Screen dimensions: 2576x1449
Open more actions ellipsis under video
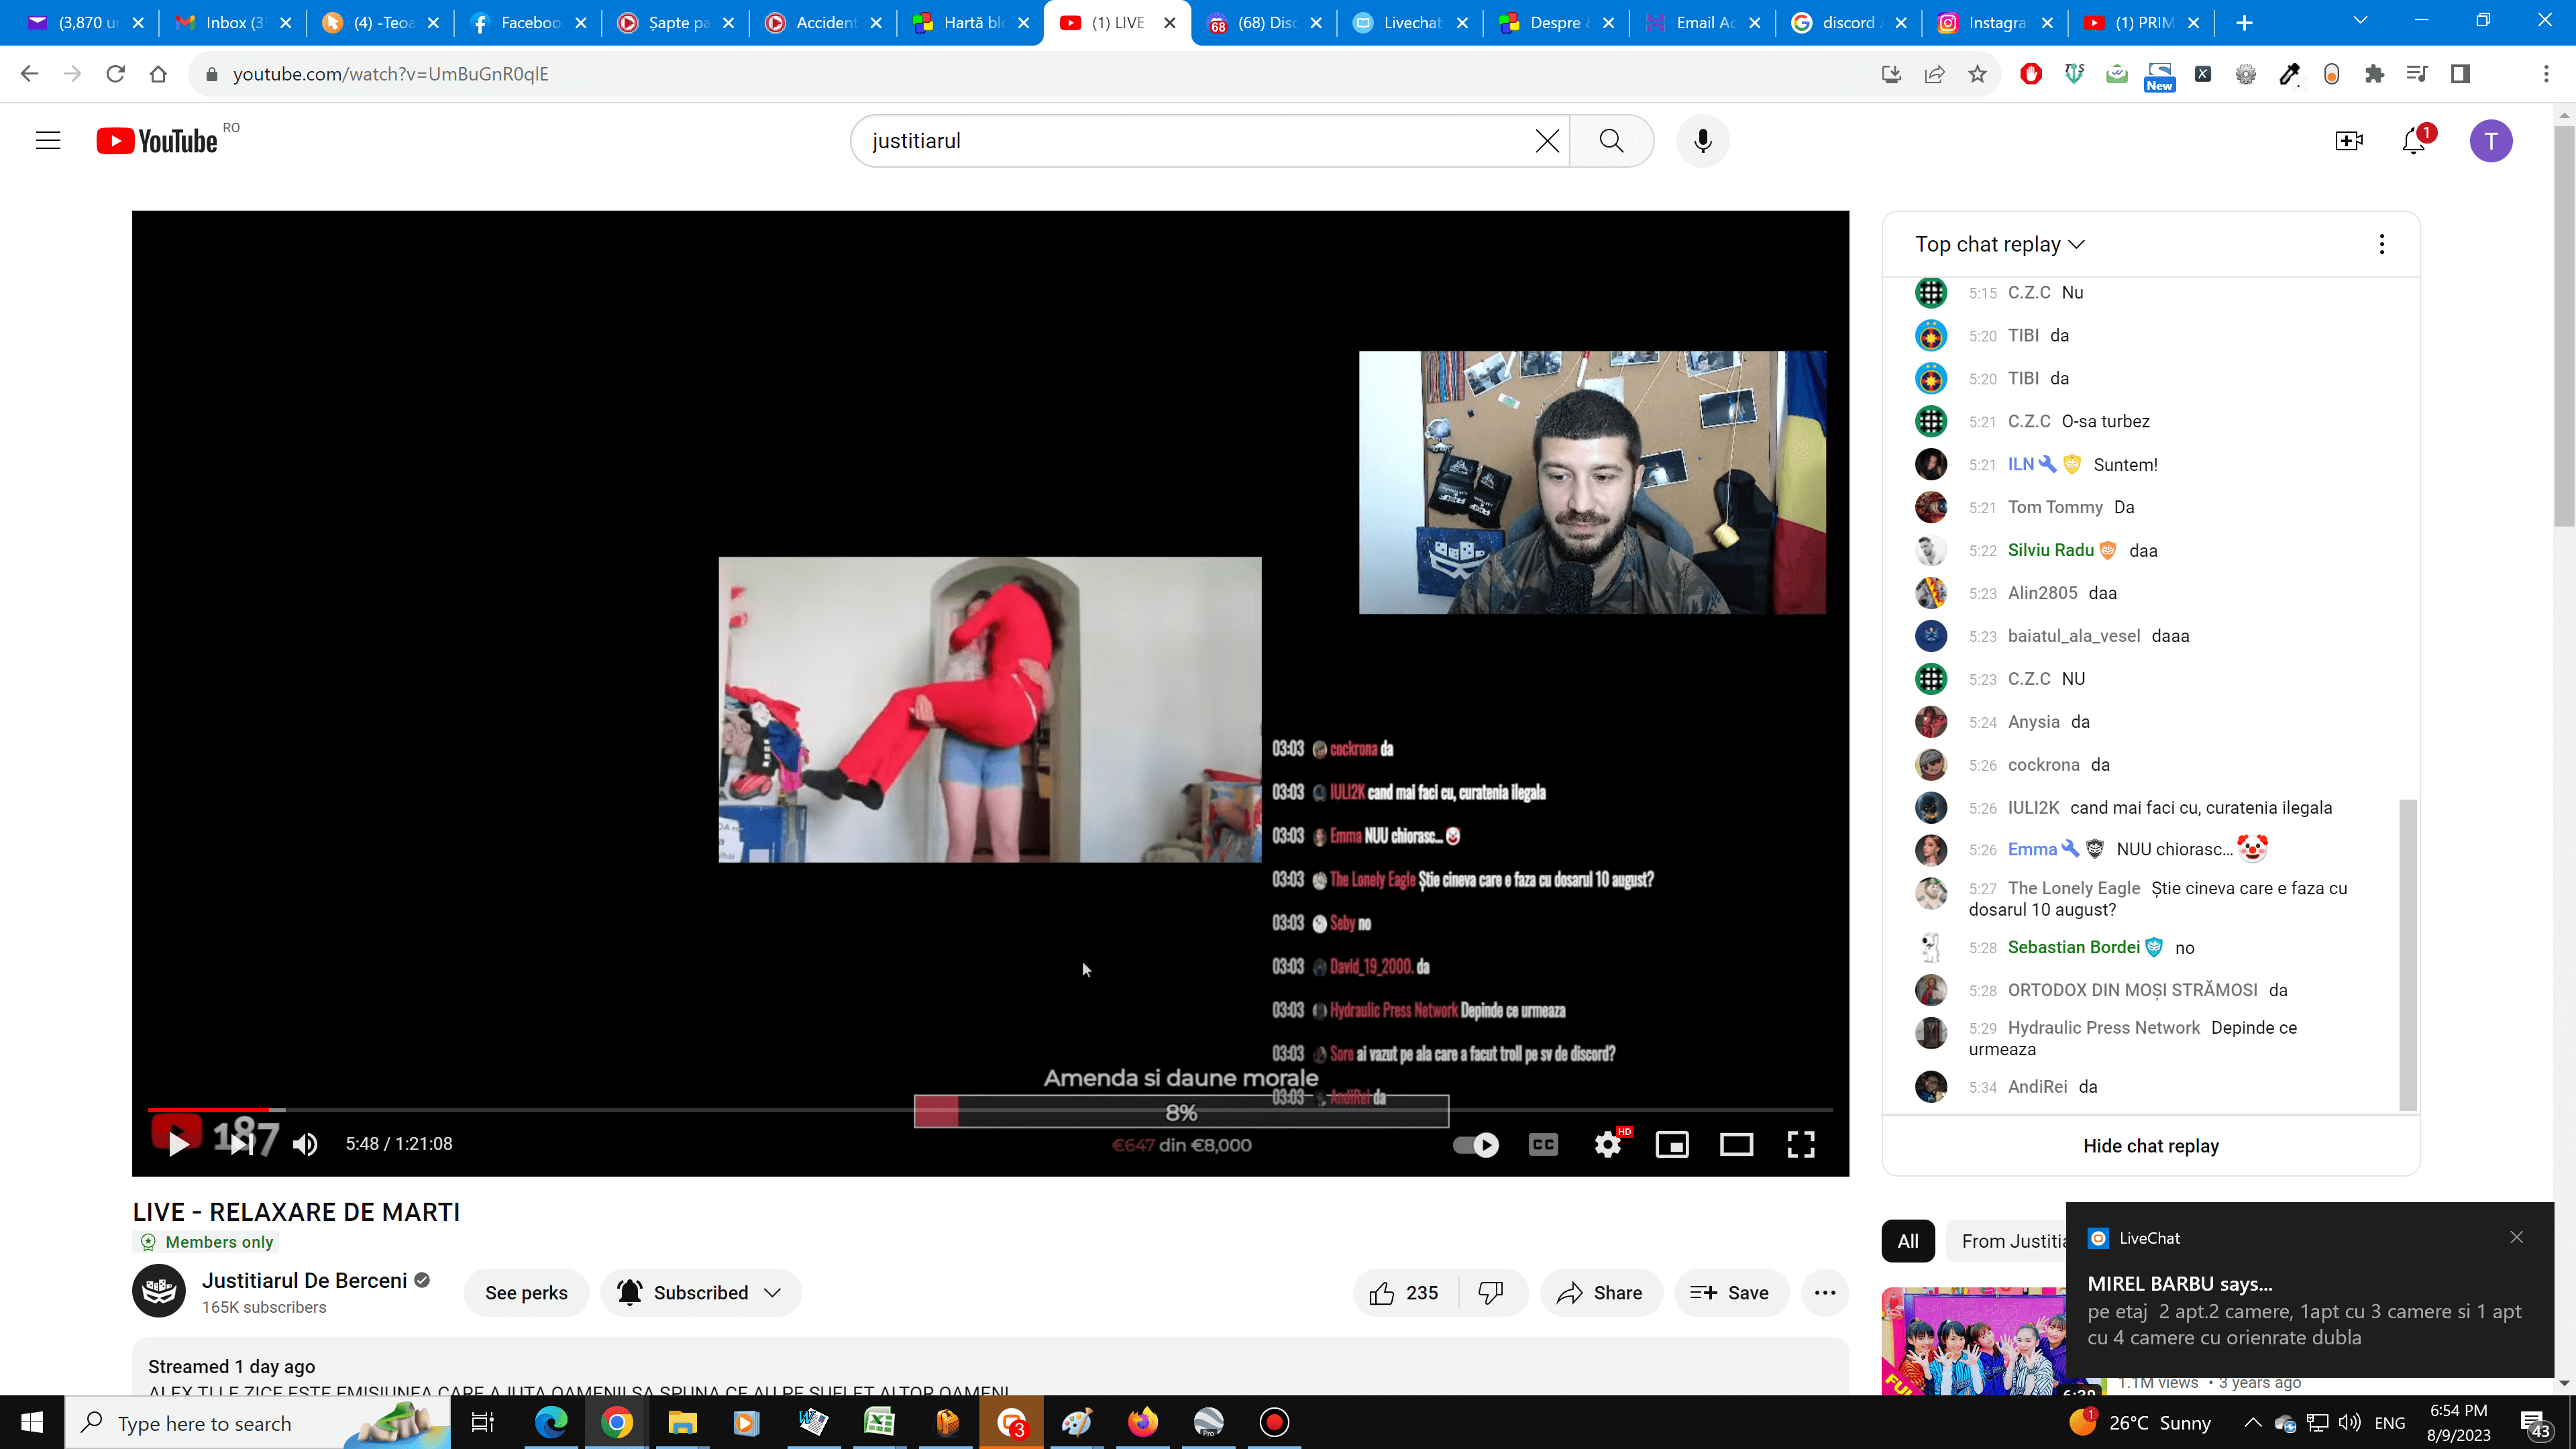click(x=1825, y=1293)
